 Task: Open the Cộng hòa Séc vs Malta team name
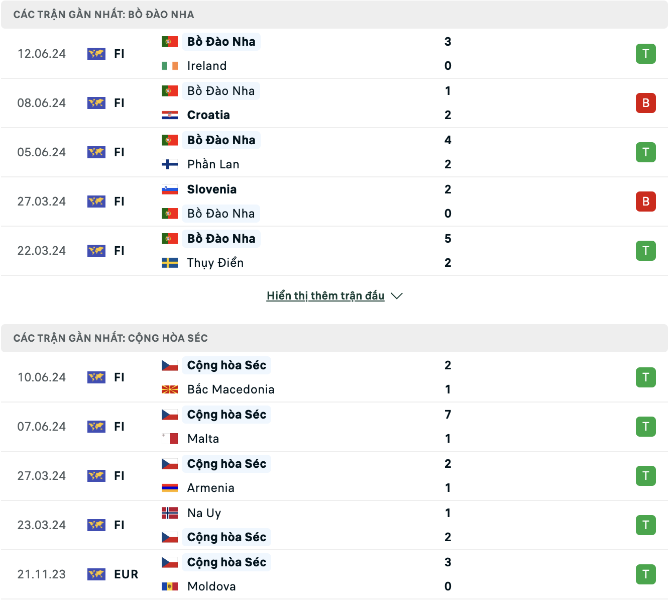coord(227,415)
